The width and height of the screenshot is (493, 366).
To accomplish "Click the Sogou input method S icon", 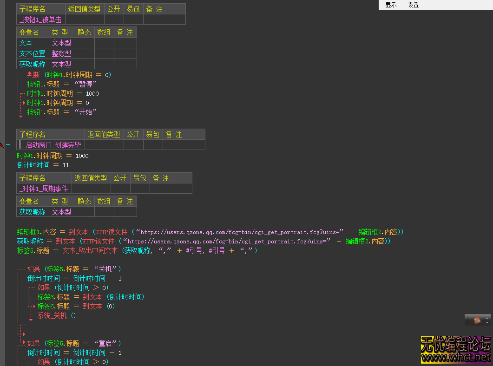I will pyautogui.click(x=477, y=320).
